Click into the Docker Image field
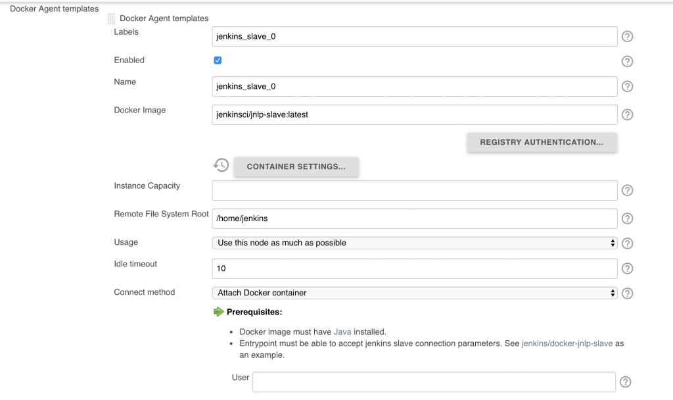 (415, 114)
